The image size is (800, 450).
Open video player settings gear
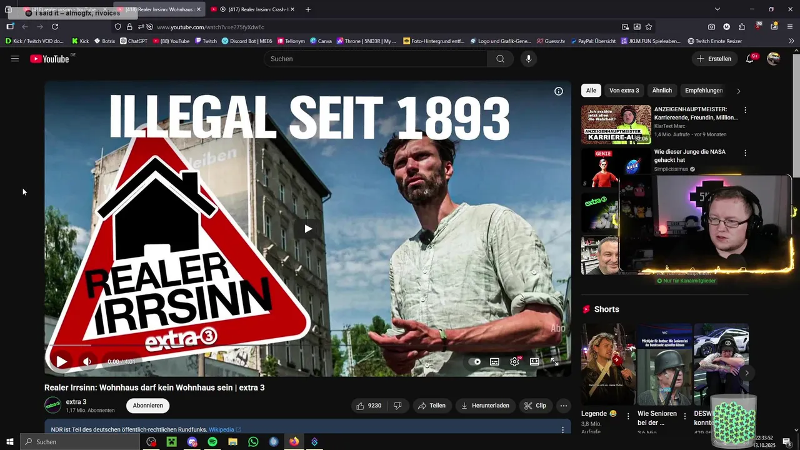514,361
